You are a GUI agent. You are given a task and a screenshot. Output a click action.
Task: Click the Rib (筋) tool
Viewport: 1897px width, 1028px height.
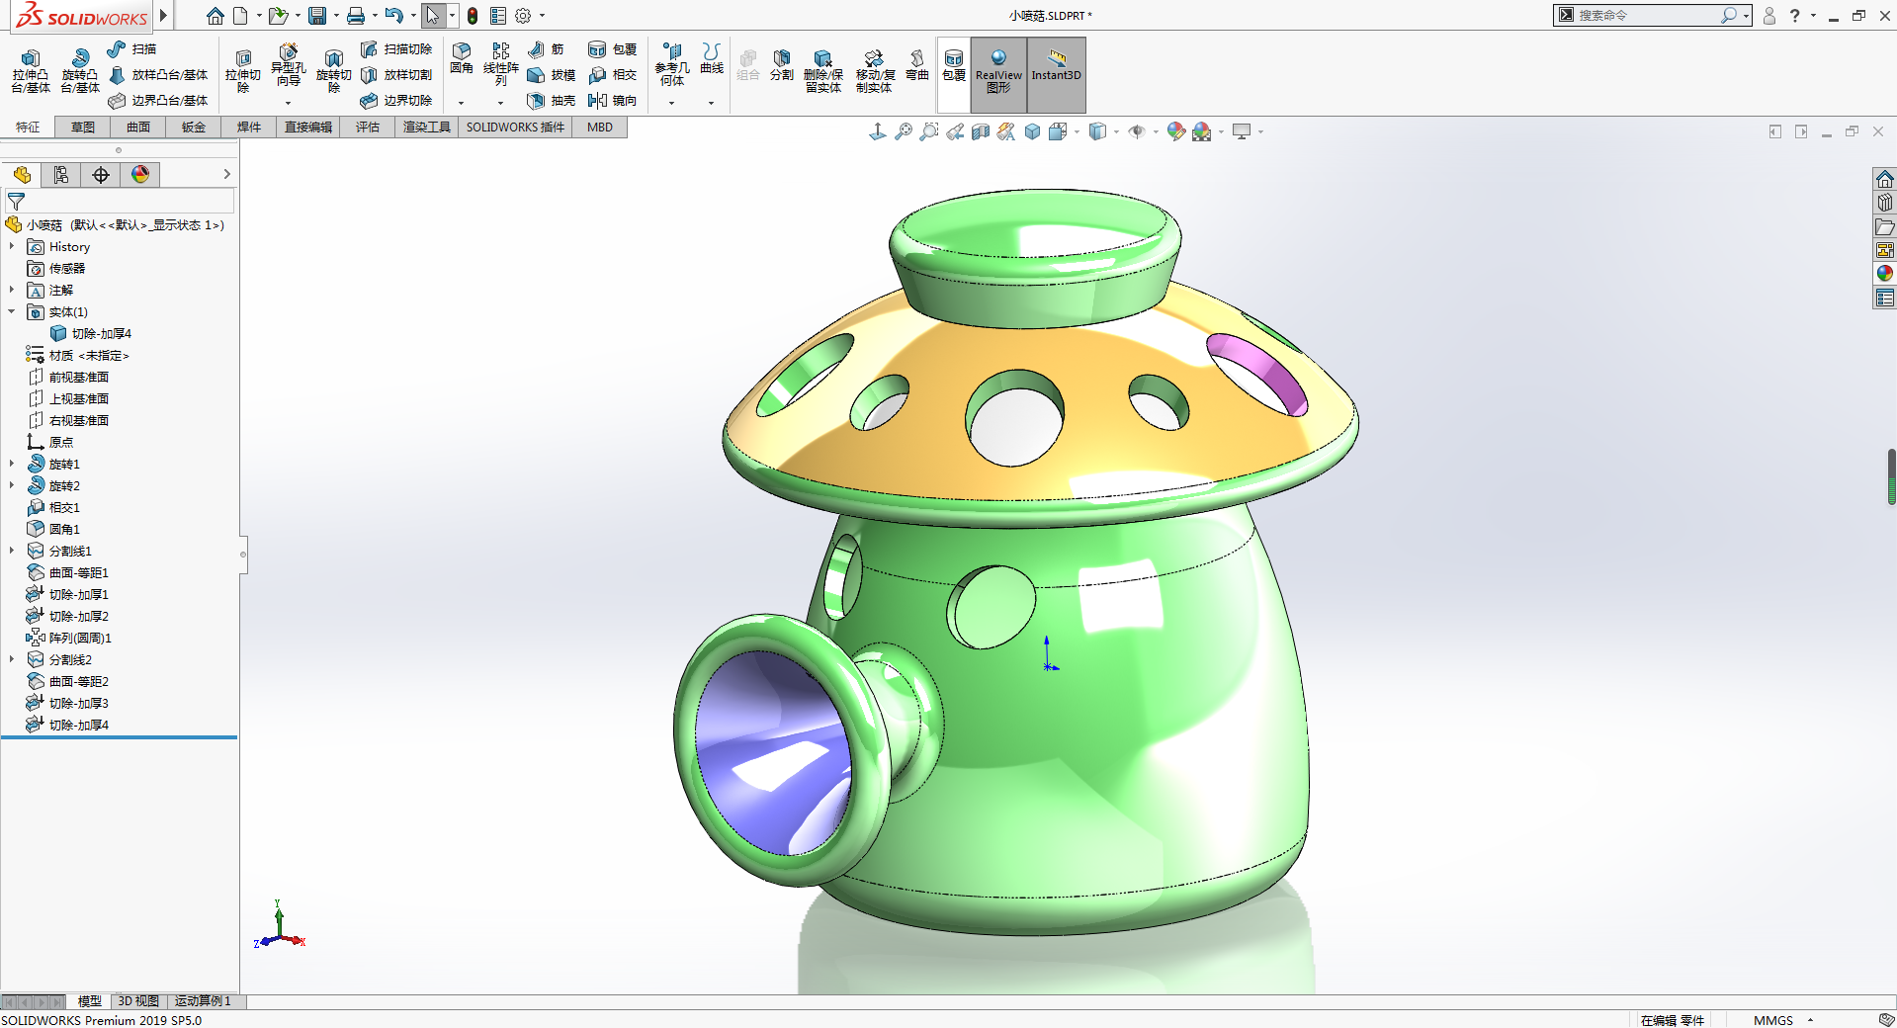546,49
